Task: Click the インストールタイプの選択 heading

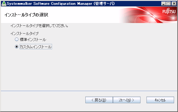Action: click(x=26, y=15)
